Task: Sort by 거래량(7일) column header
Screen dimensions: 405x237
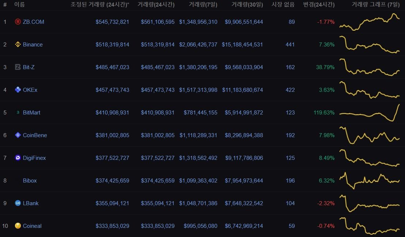Action: tap(203, 4)
